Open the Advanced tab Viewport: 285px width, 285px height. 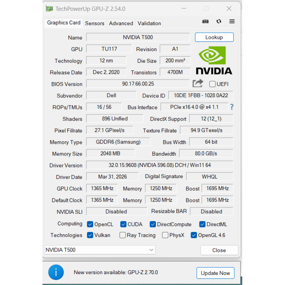[121, 23]
